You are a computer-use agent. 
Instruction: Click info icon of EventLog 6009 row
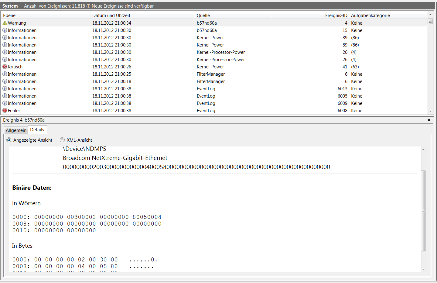(x=5, y=103)
